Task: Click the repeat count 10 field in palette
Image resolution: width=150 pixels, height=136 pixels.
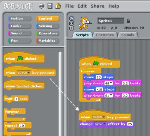Action: pyautogui.click(x=22, y=125)
